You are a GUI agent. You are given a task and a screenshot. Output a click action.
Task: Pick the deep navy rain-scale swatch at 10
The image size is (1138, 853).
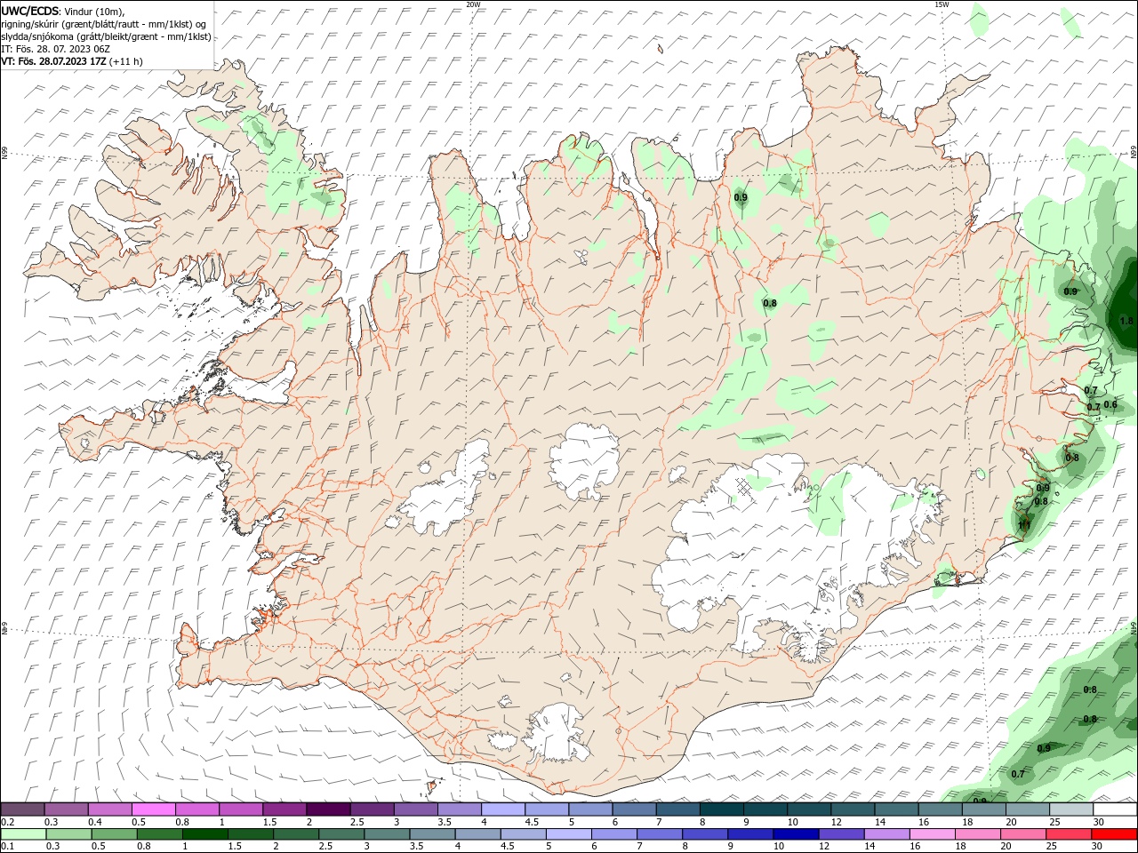797,834
